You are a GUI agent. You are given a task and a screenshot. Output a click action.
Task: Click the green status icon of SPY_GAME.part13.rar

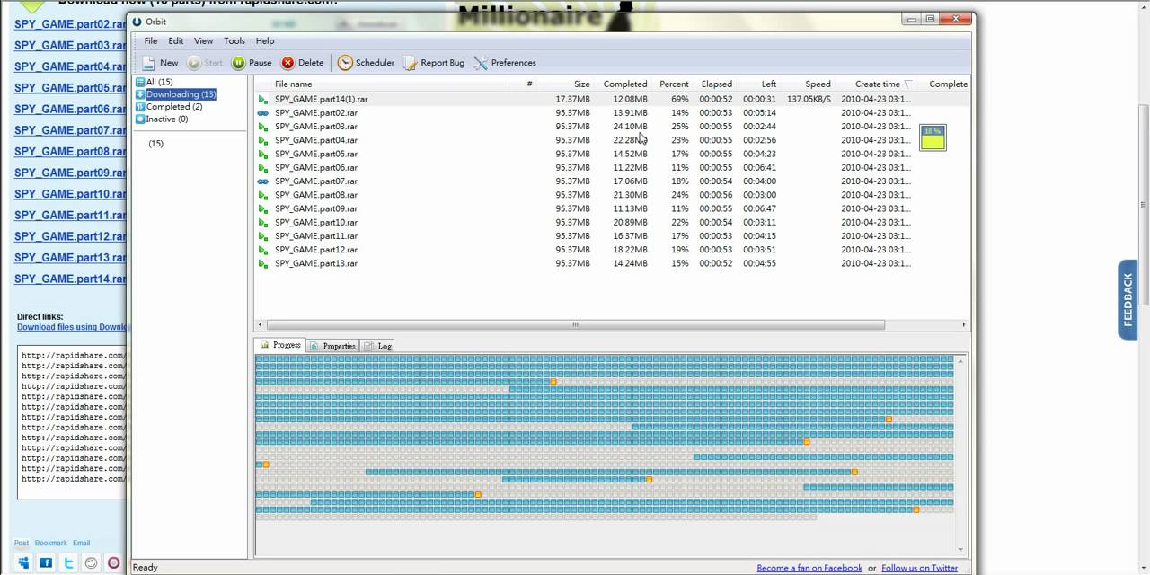point(262,264)
